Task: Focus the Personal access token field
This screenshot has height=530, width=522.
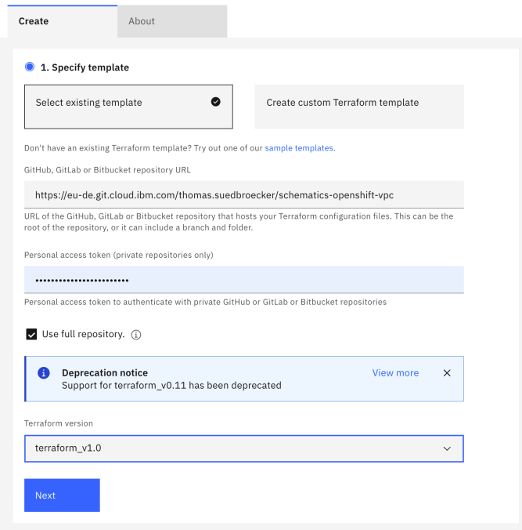Action: click(x=244, y=280)
